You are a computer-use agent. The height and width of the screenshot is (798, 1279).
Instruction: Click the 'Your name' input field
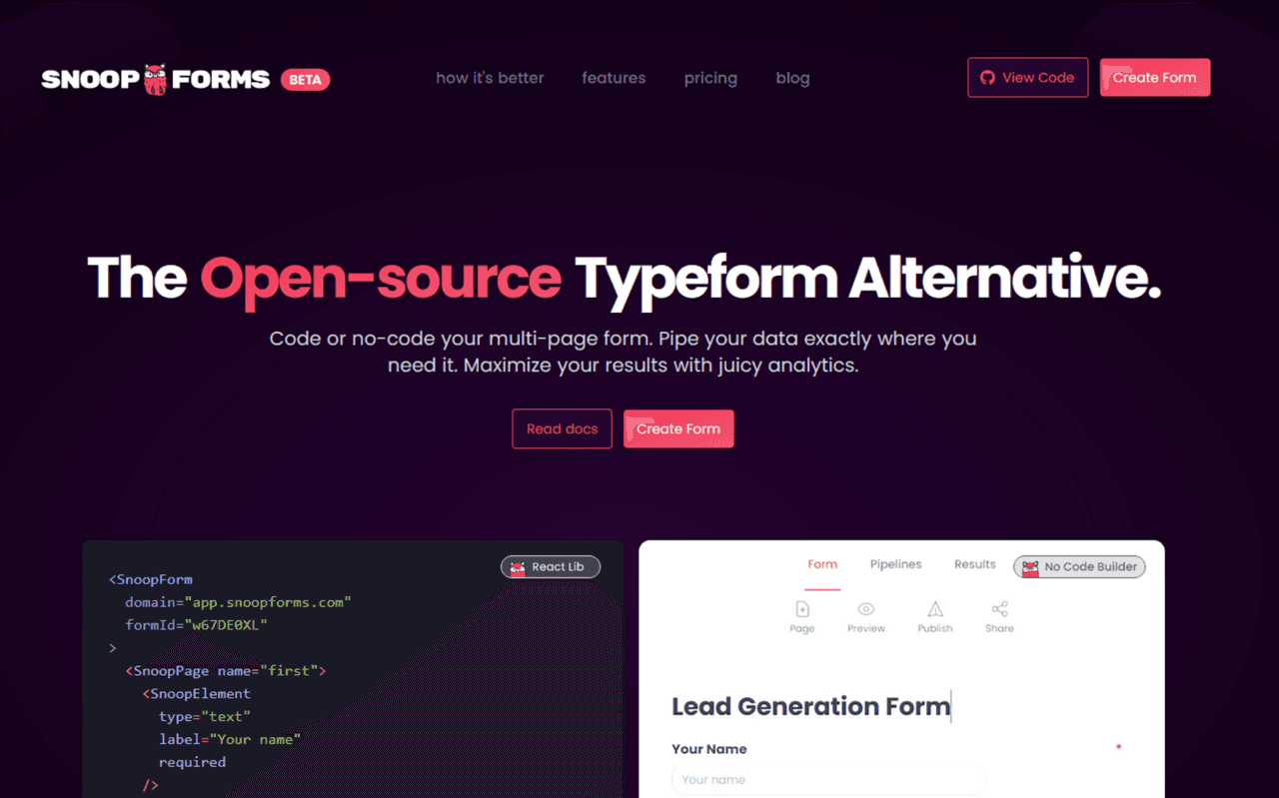point(828,780)
